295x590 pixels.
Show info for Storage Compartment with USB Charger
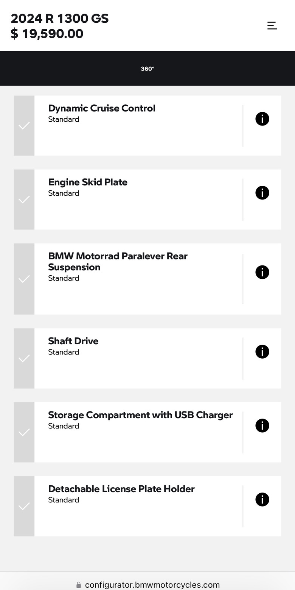[x=262, y=426]
